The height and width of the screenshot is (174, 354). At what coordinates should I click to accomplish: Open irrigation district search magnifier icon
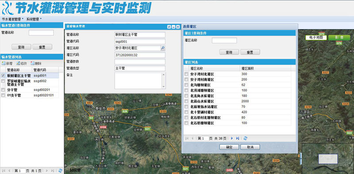click(163, 48)
